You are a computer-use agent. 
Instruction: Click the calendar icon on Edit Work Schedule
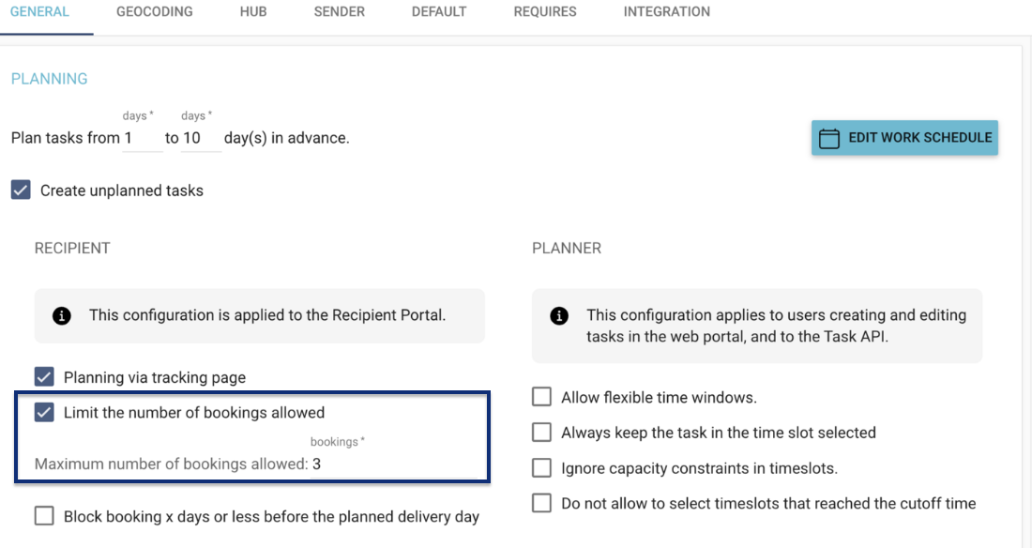pyautogui.click(x=828, y=138)
